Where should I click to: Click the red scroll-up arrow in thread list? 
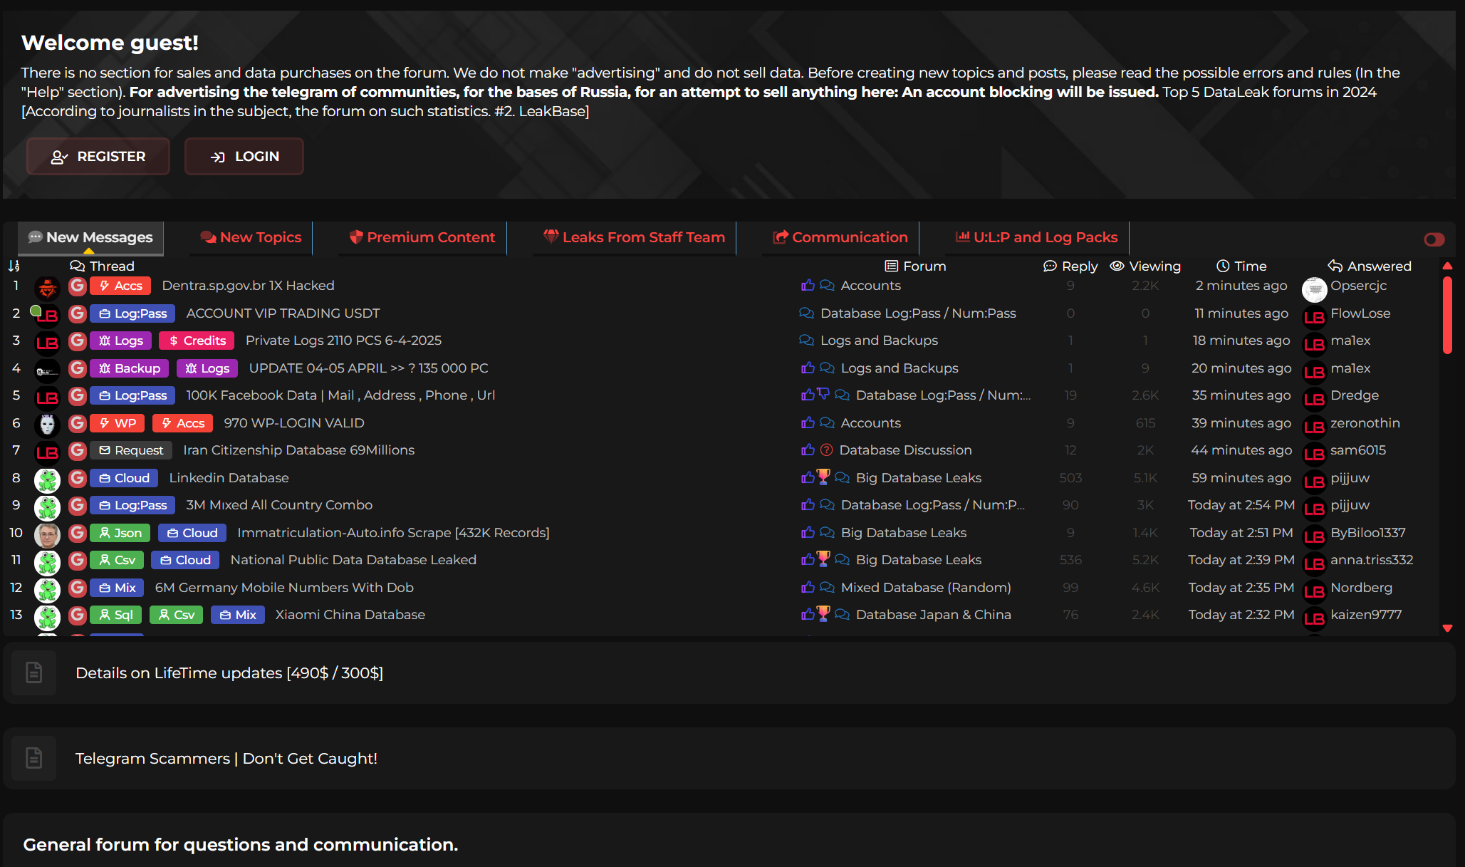pos(1447,266)
